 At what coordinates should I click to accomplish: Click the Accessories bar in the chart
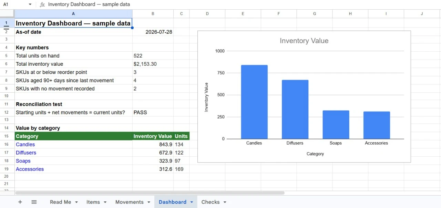(x=377, y=125)
